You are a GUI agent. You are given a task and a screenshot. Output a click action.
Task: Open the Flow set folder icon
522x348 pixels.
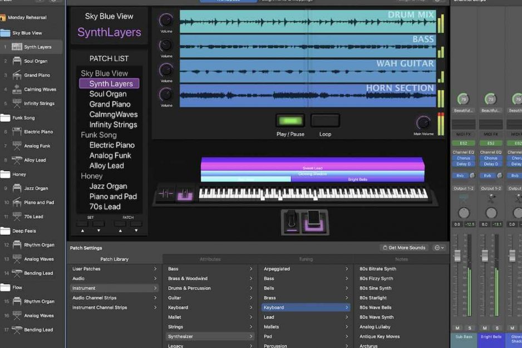pos(6,287)
